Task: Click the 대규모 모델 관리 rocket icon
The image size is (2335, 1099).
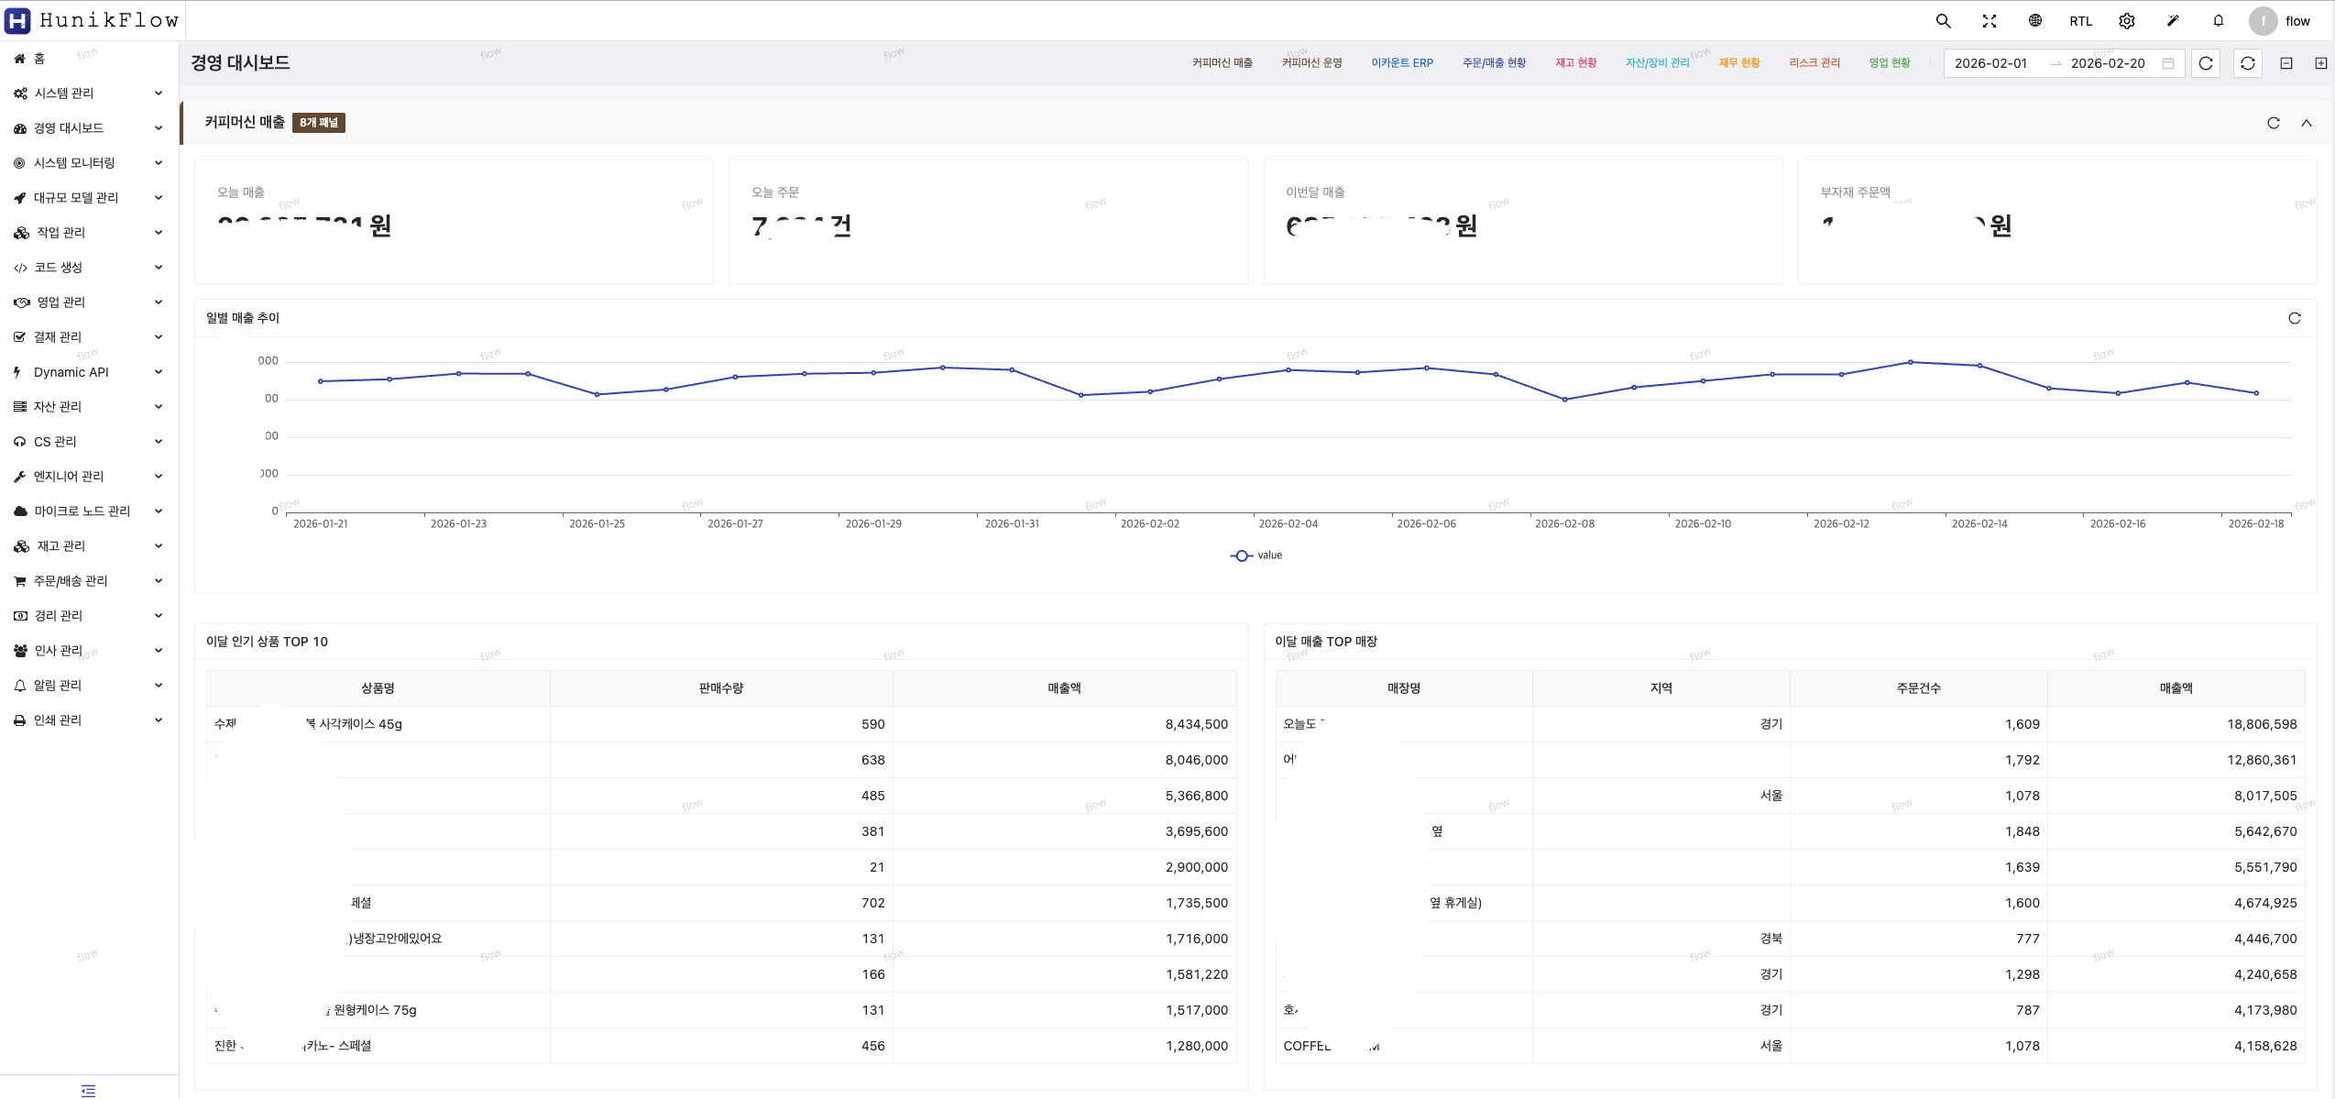Action: point(20,198)
